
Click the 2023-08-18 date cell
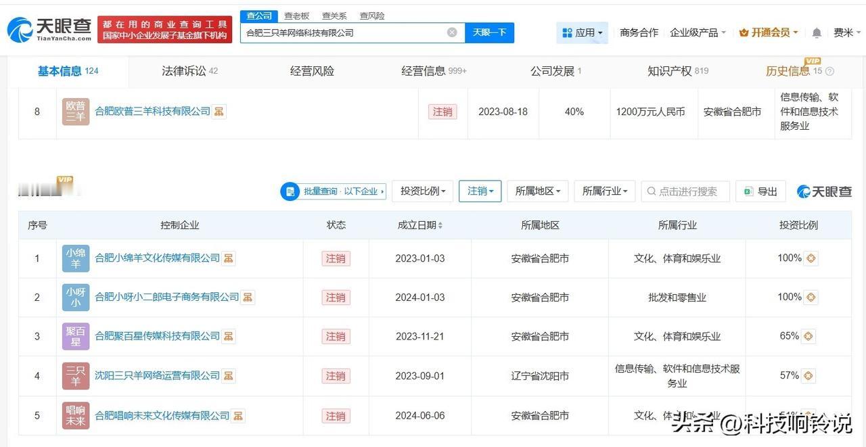click(503, 112)
